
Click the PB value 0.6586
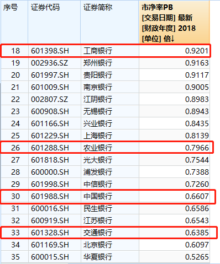click(197, 208)
